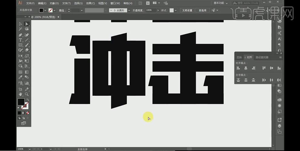
Task: Open control bar stroke color dropdown
Action: 55,10
